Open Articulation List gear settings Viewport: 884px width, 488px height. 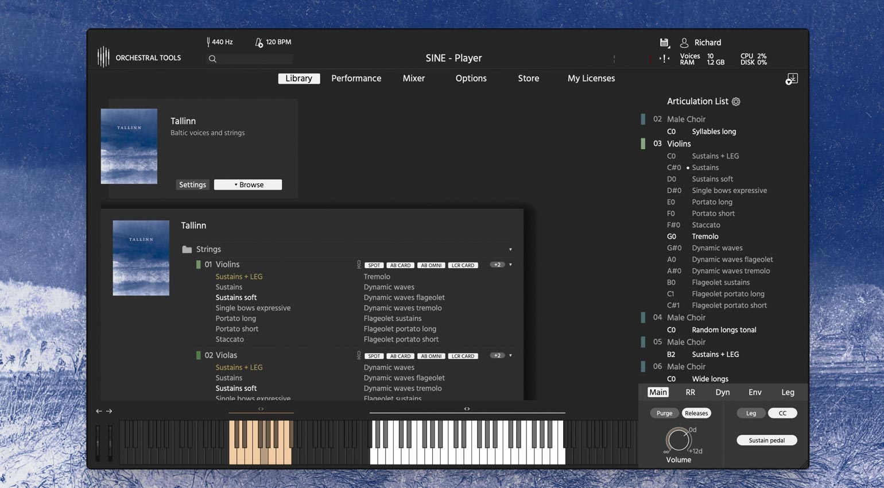(x=736, y=102)
